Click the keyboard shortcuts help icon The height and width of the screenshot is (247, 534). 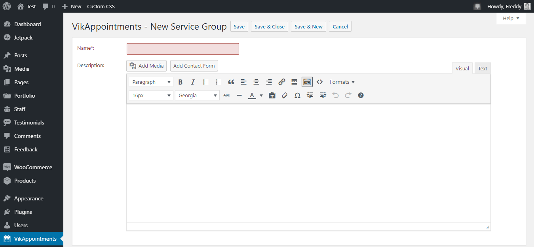click(361, 95)
